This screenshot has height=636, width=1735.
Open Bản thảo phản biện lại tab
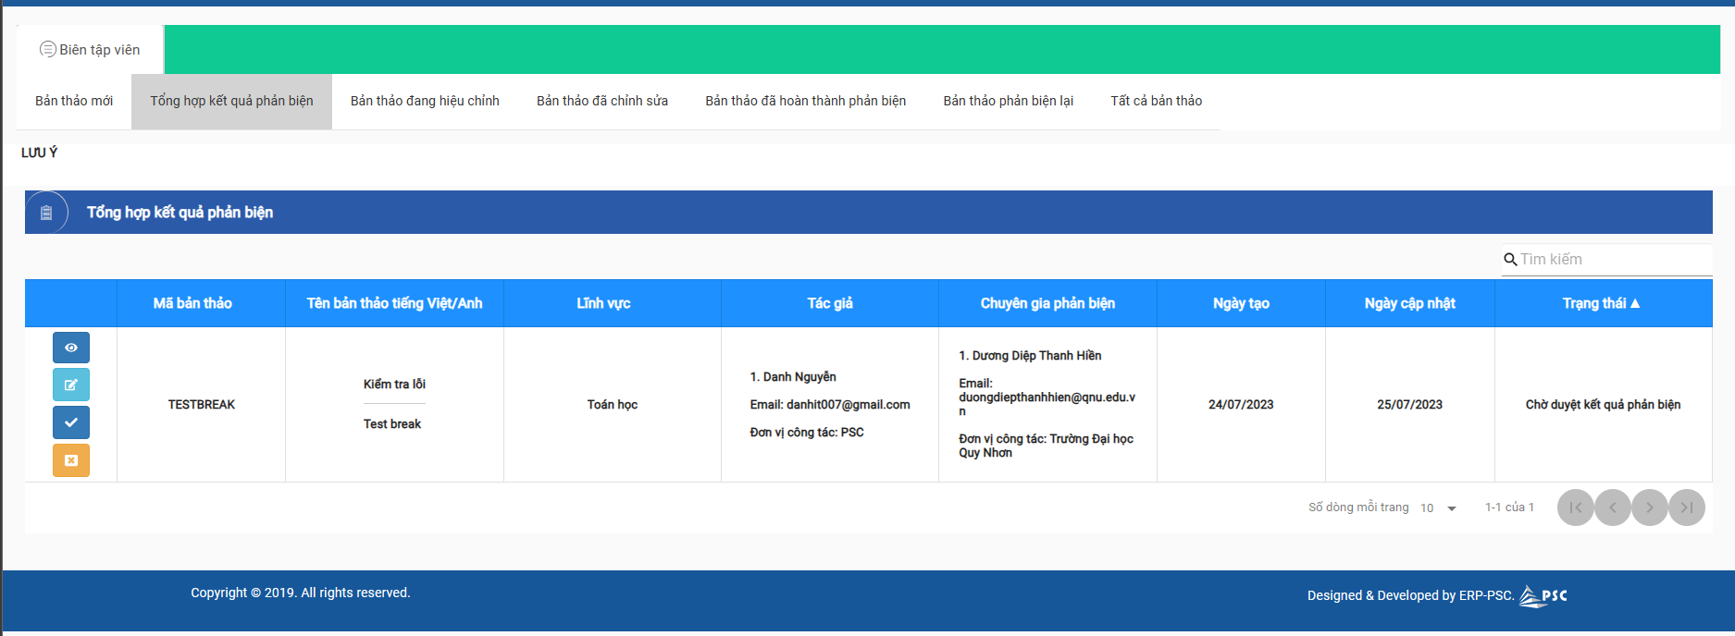tap(1008, 101)
